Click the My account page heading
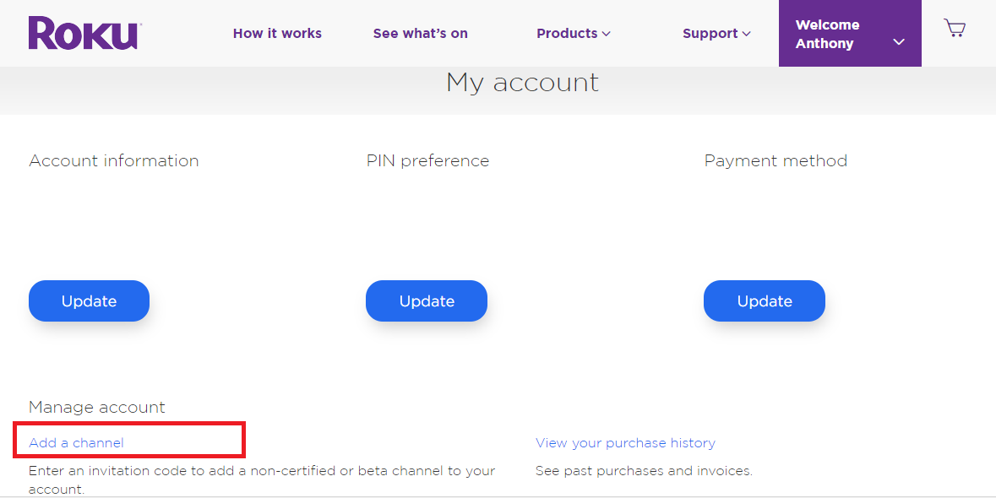The width and height of the screenshot is (996, 498). (x=522, y=83)
